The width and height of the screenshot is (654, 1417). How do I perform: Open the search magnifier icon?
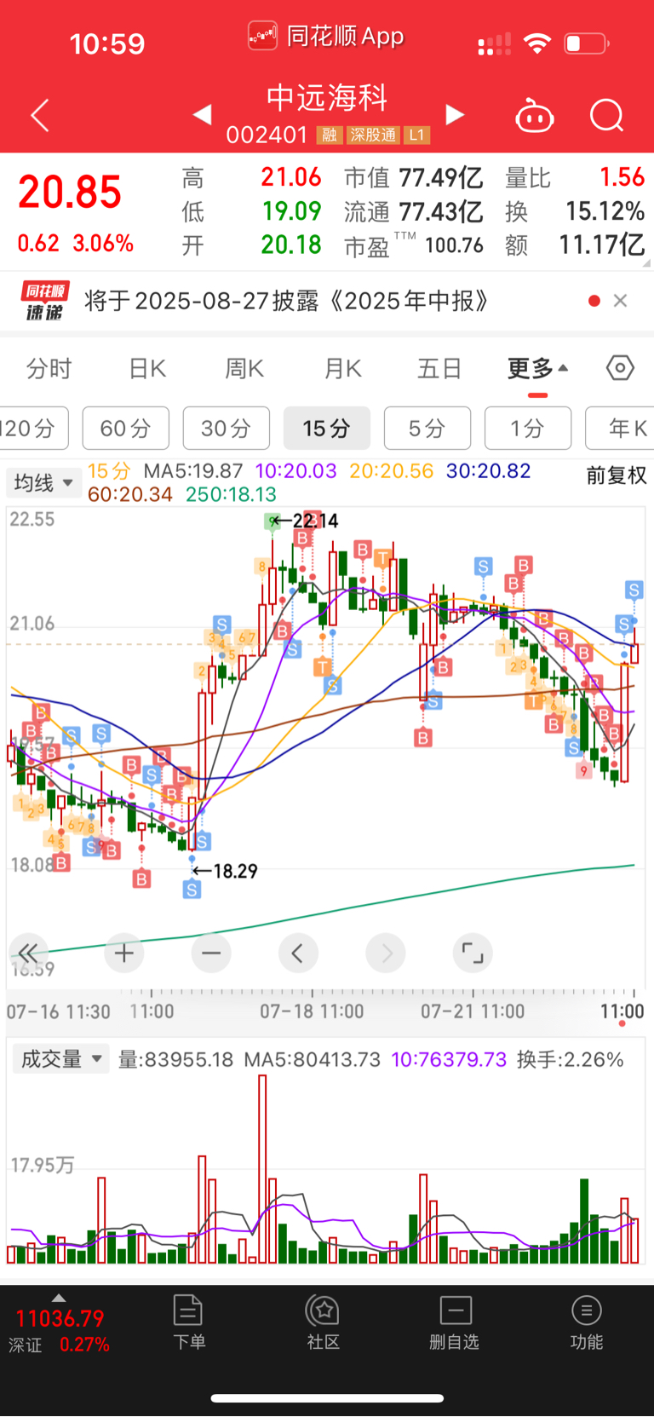coord(607,115)
